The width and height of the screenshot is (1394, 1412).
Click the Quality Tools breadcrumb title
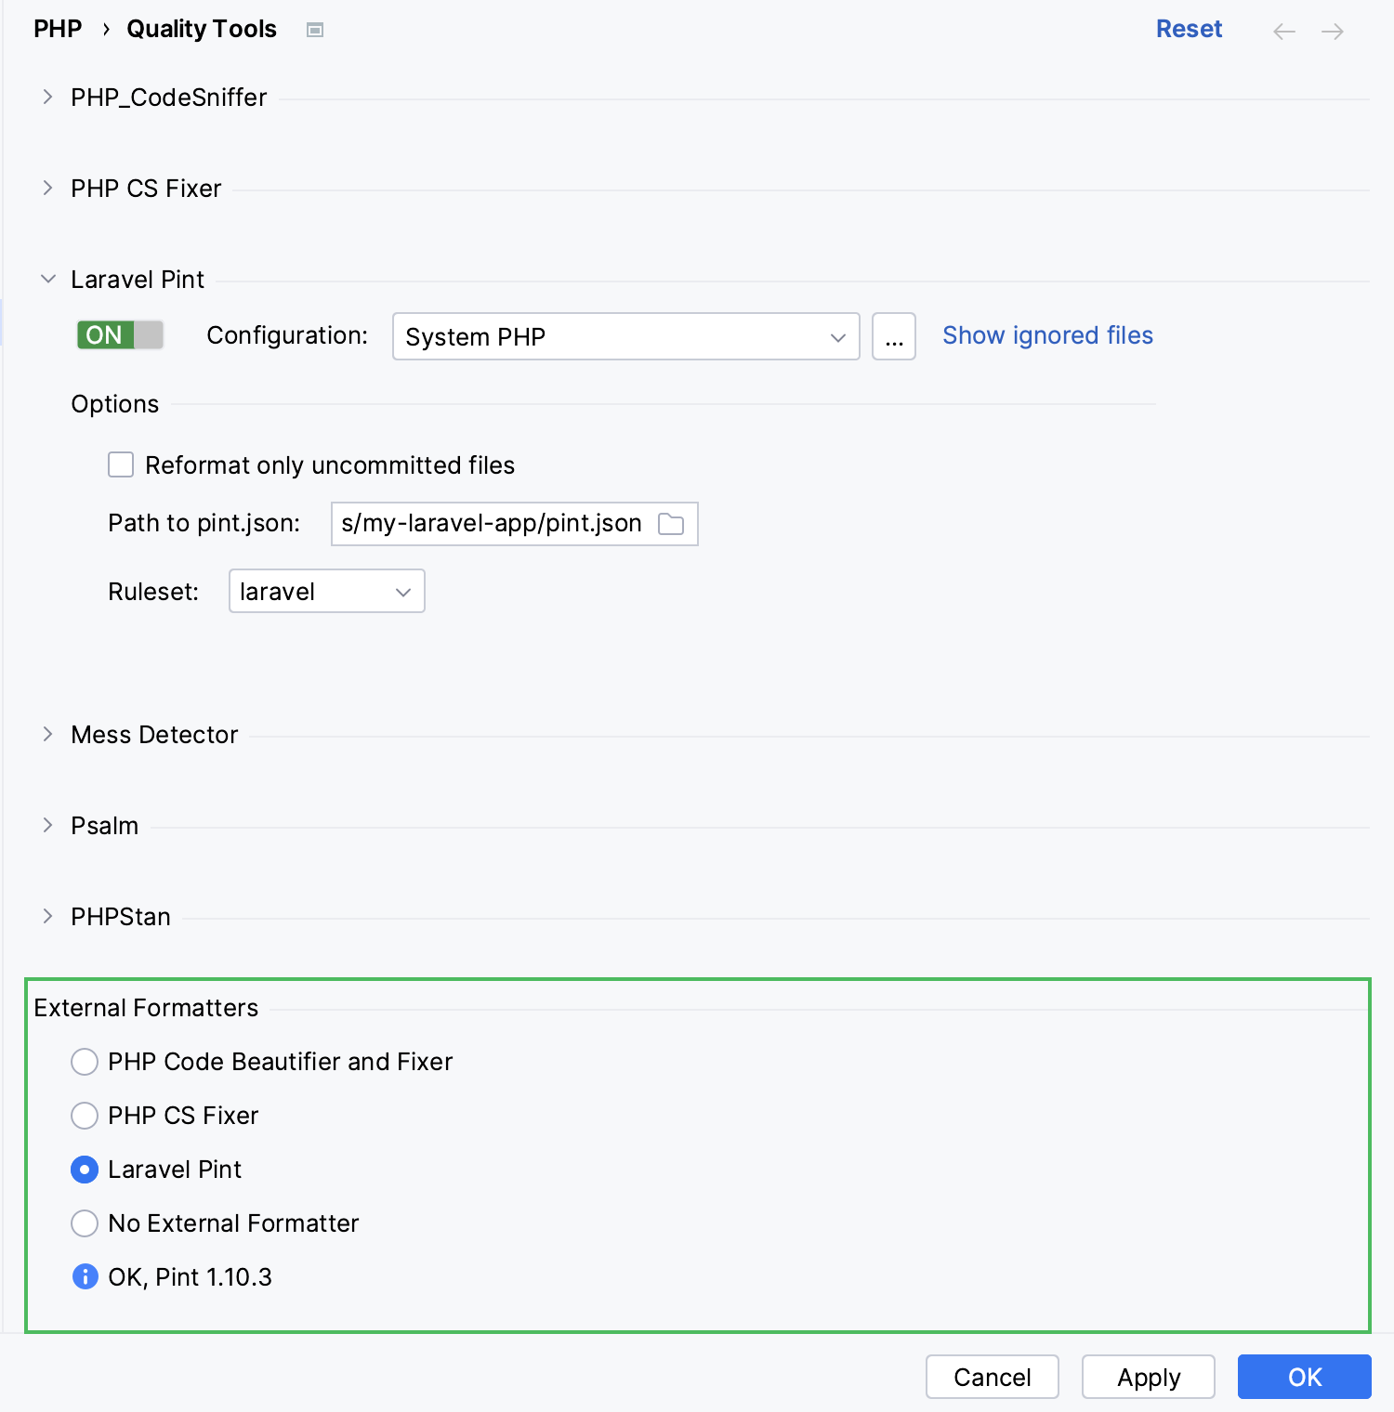[x=202, y=29]
